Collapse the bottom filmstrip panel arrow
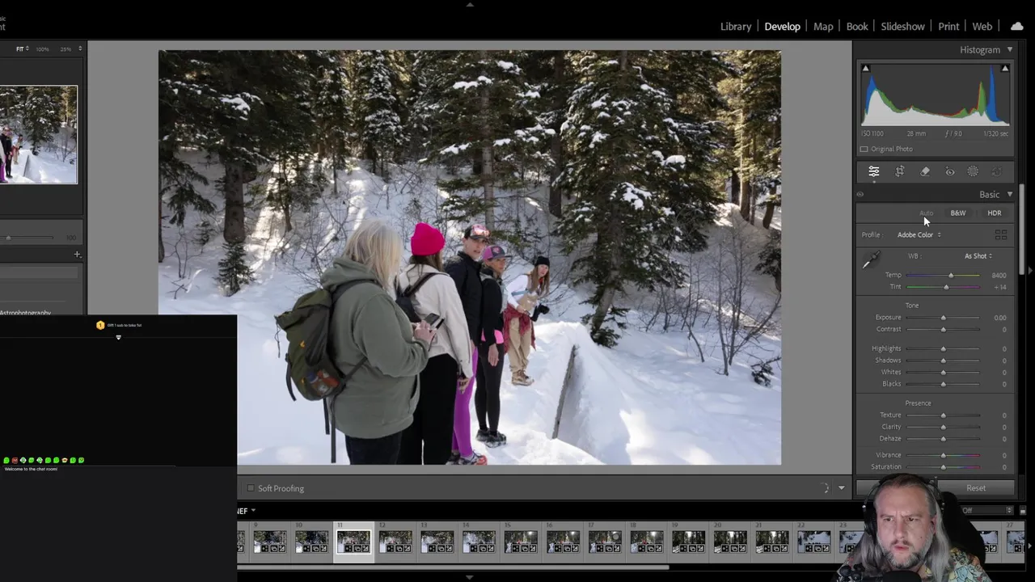The height and width of the screenshot is (582, 1035). point(470,577)
